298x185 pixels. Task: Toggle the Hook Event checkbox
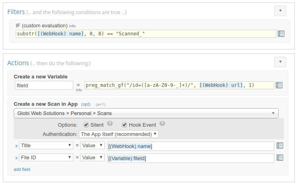coord(124,125)
